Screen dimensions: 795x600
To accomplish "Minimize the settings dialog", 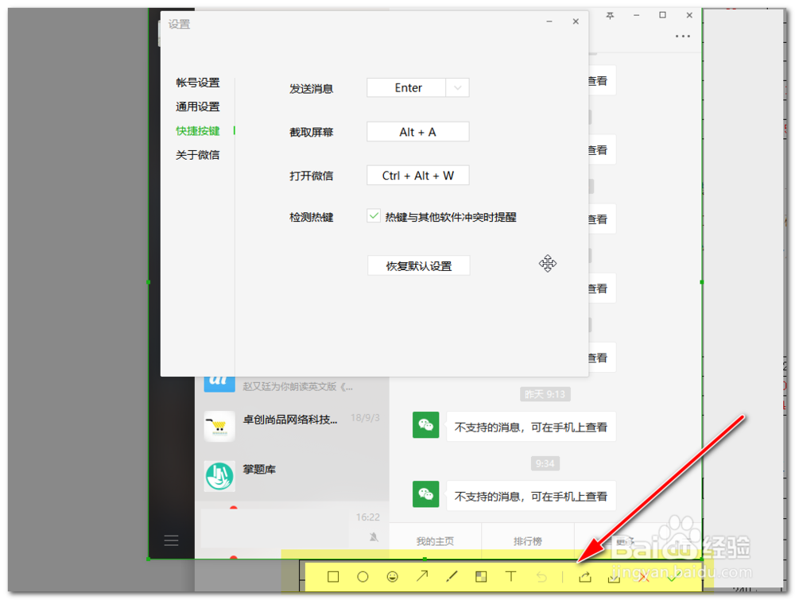I will pos(549,21).
